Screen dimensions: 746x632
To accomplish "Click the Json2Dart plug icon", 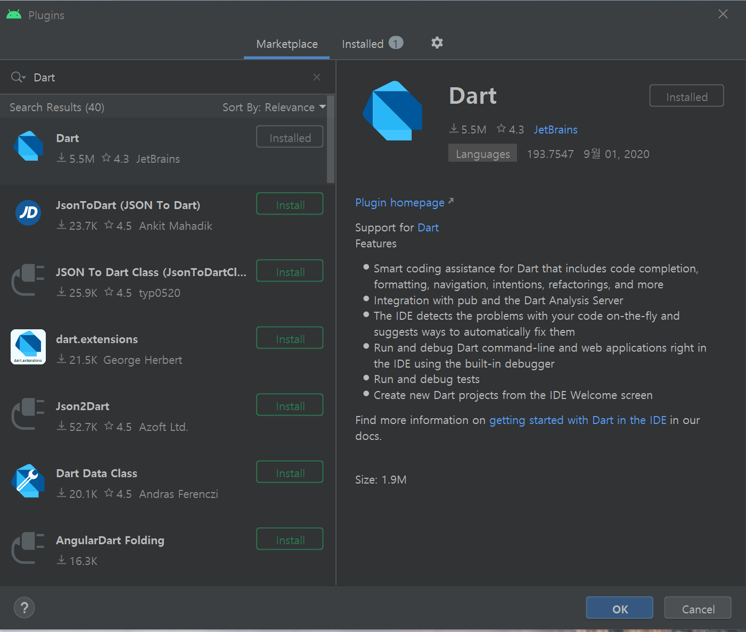I will click(x=28, y=414).
